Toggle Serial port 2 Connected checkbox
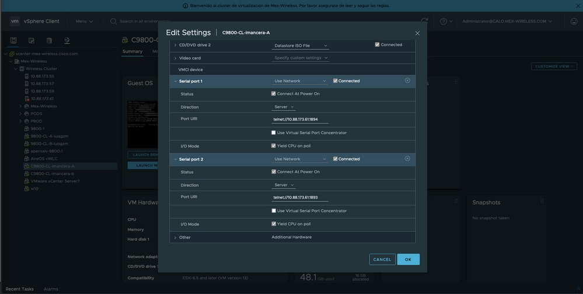Viewport: 583px width, 294px height. click(335, 159)
